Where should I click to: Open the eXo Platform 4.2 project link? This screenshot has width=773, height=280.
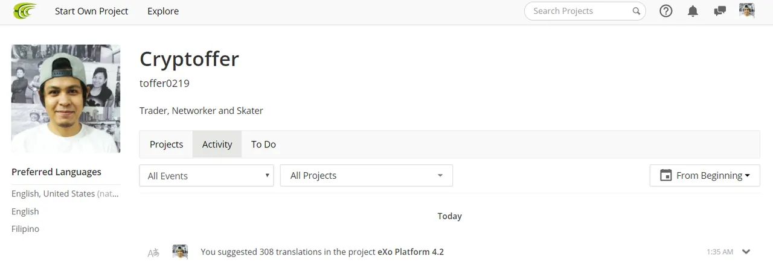(x=411, y=252)
